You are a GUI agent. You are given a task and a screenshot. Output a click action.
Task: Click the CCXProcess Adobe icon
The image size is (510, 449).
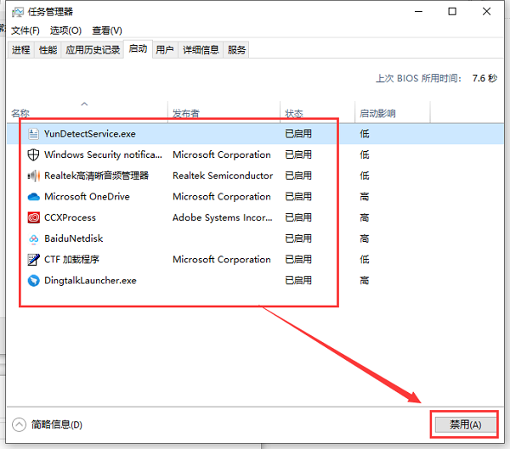coord(33,217)
